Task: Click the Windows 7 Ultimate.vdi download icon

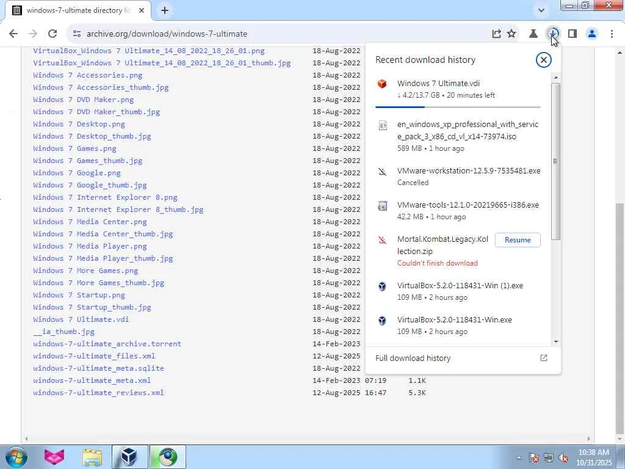Action: [382, 84]
